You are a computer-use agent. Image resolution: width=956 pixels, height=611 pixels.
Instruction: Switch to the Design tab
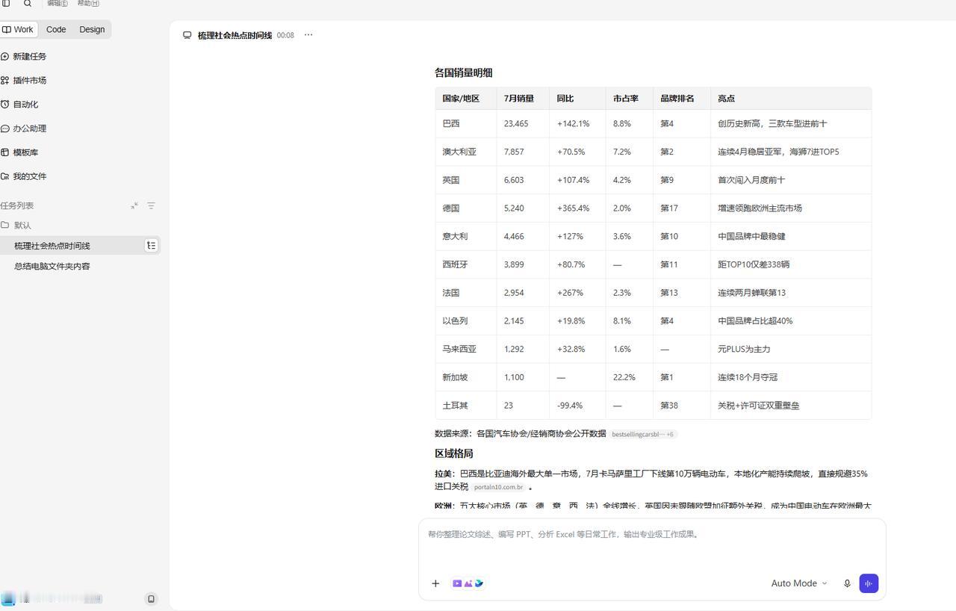(x=92, y=29)
